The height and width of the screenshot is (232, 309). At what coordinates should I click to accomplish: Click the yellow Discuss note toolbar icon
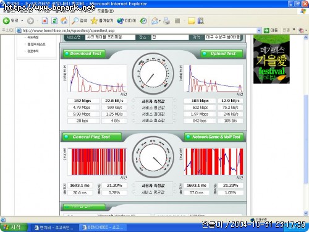coord(192,20)
